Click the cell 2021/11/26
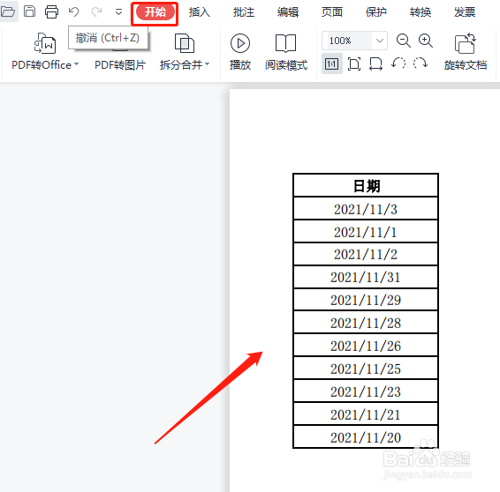Image resolution: width=500 pixels, height=492 pixels. [x=366, y=346]
